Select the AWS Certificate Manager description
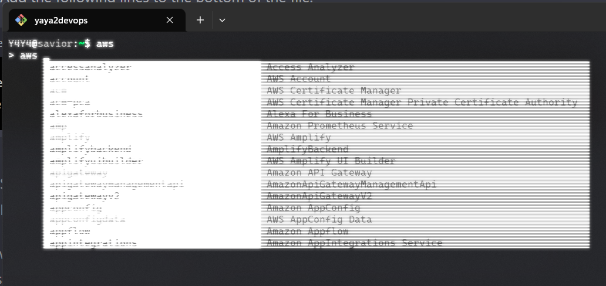 (x=334, y=91)
